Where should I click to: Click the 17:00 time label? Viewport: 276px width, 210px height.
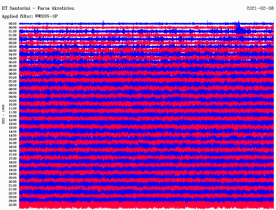(x=13, y=155)
